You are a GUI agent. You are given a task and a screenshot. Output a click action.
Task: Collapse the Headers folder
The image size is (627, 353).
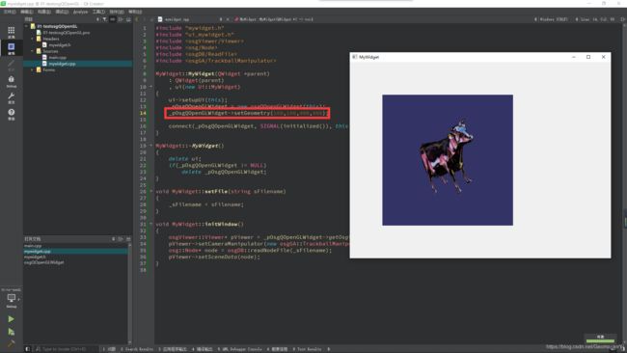click(x=33, y=39)
